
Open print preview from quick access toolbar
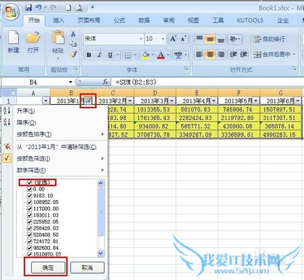tap(78, 8)
